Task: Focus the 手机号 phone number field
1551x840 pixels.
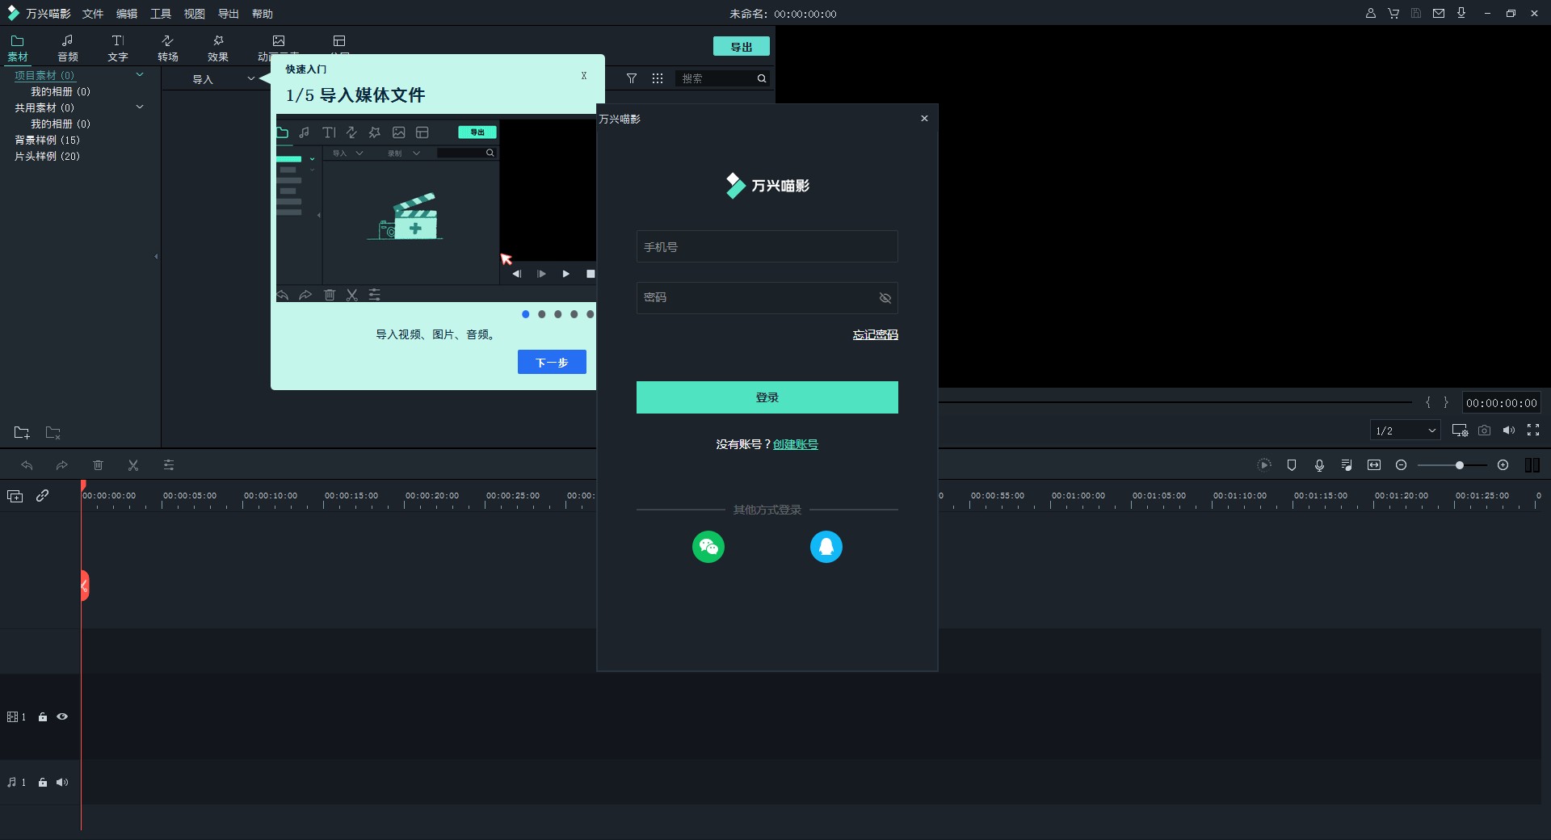Action: click(x=767, y=247)
